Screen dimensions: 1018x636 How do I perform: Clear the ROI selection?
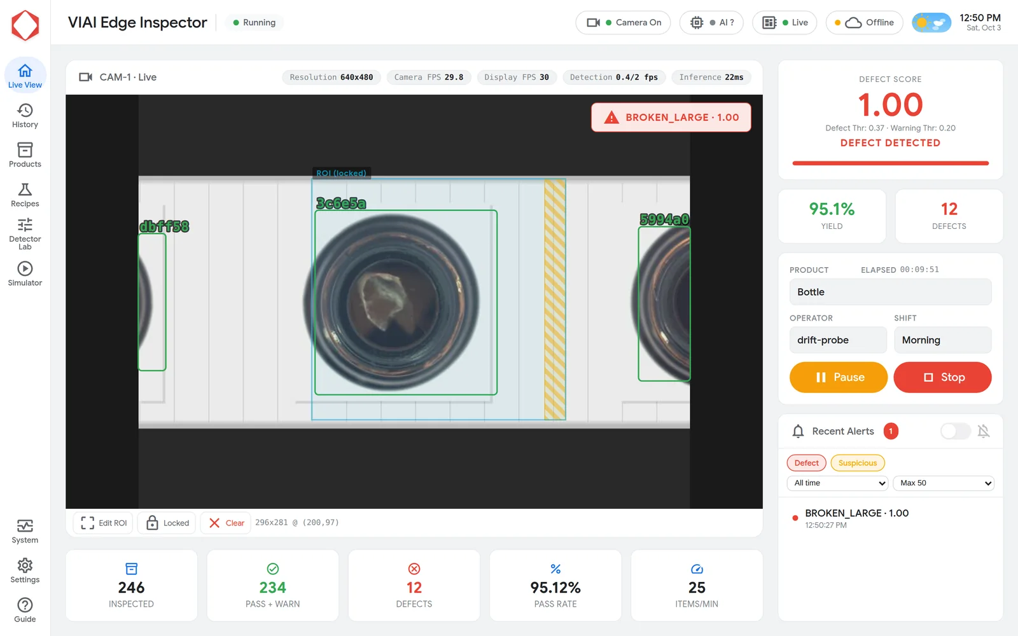click(x=226, y=523)
